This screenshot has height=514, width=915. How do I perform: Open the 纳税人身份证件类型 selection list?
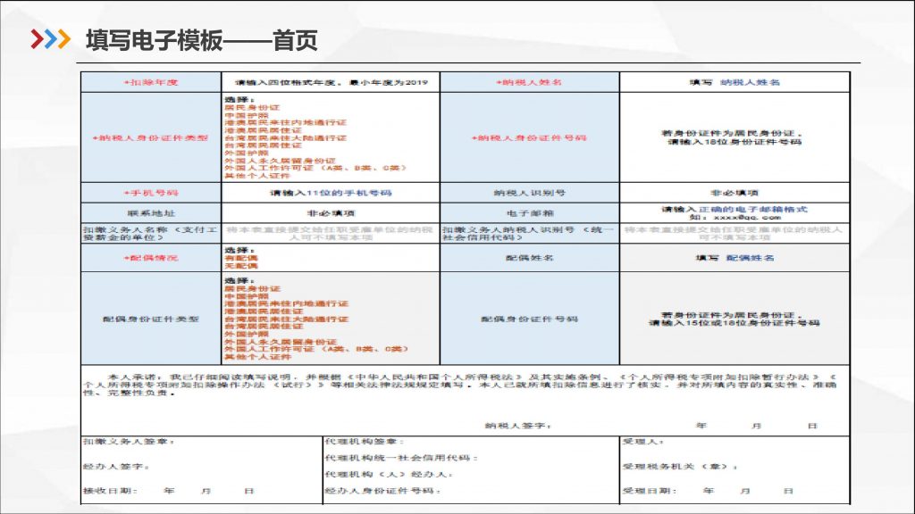click(331, 137)
